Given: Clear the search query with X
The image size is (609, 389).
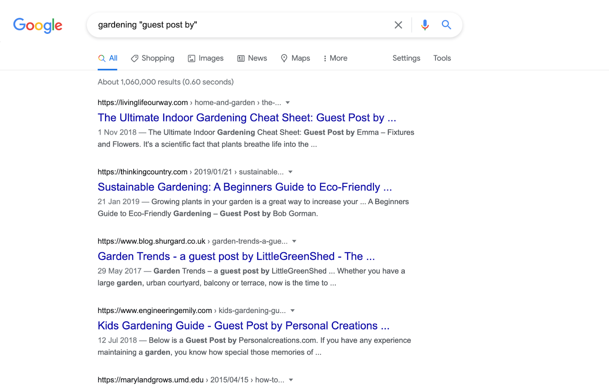Looking at the screenshot, I should coord(398,25).
